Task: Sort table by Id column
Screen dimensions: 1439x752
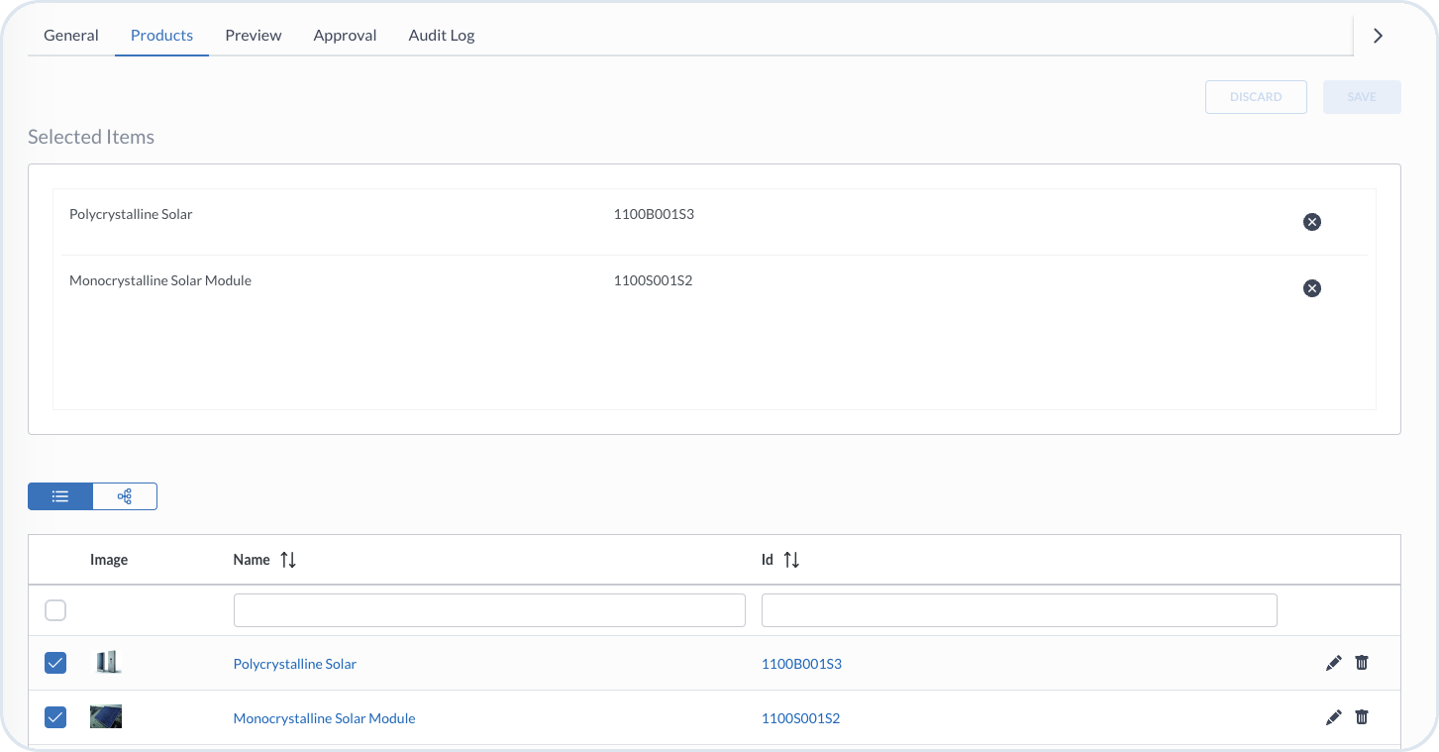Action: 791,560
